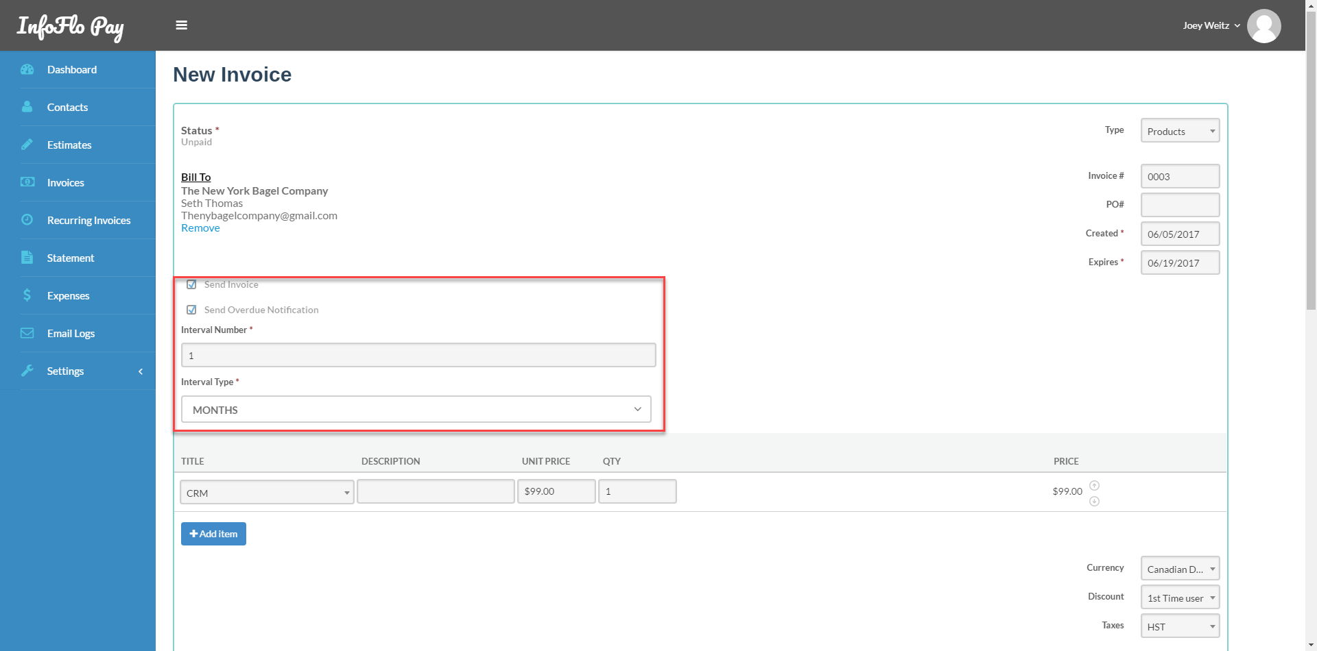Viewport: 1317px width, 651px height.
Task: Open the Taxes HST dropdown
Action: tap(1180, 626)
